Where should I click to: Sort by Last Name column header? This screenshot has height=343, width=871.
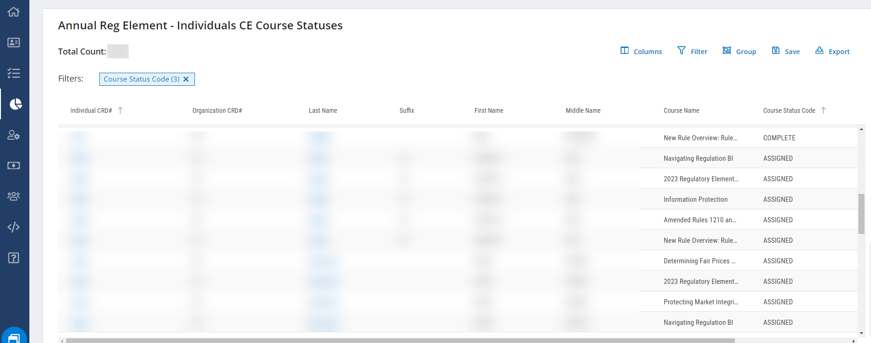click(x=323, y=110)
